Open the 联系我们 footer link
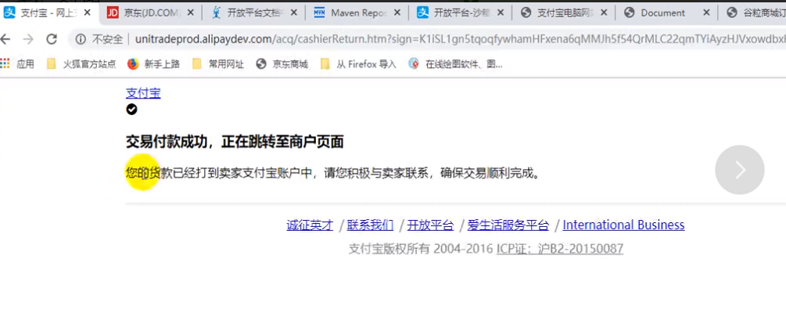Viewport: 786px width, 335px height. (370, 225)
